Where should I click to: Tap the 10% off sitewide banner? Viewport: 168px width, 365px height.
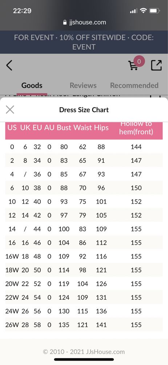click(84, 42)
